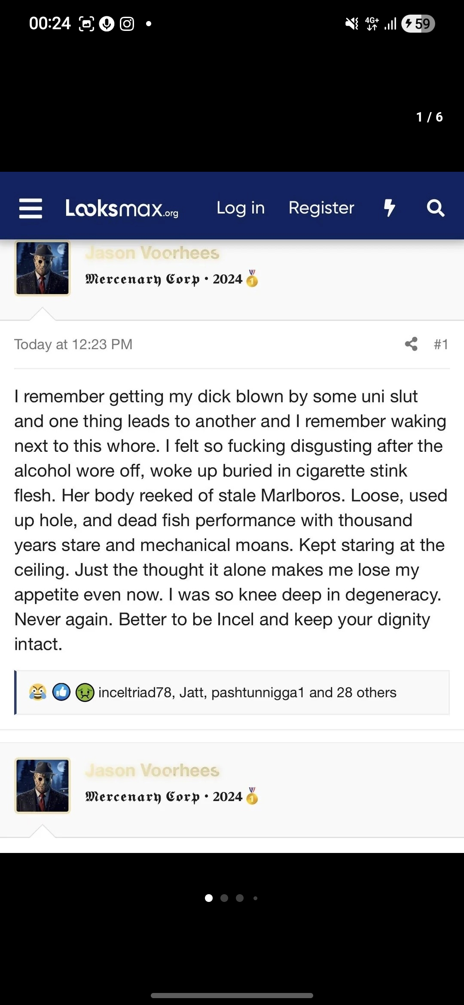This screenshot has height=1005, width=464.
Task: Click the inceltriad78 reactor name
Action: pyautogui.click(x=135, y=692)
